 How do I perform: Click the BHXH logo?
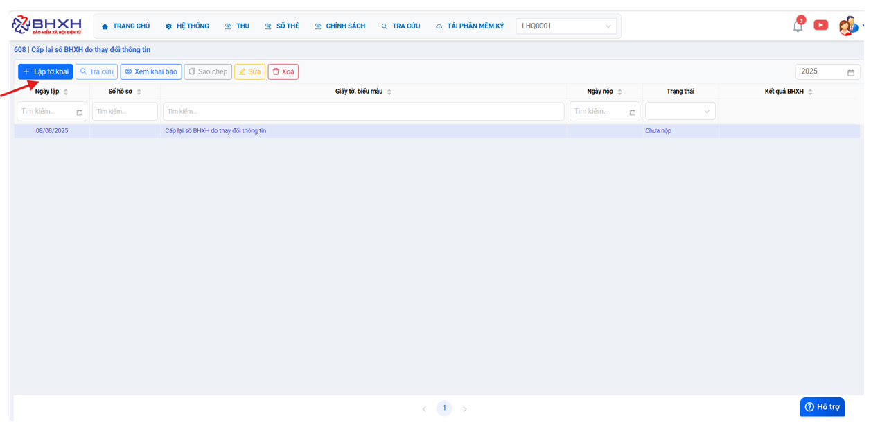click(x=46, y=26)
